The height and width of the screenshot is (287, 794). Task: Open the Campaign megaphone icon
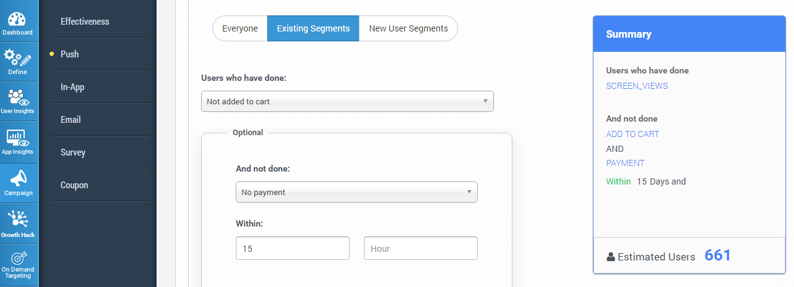pos(18,179)
